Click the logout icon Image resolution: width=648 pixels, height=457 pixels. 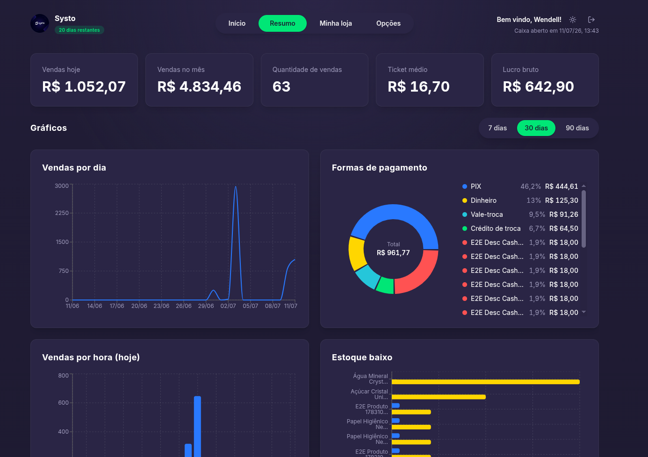click(591, 20)
